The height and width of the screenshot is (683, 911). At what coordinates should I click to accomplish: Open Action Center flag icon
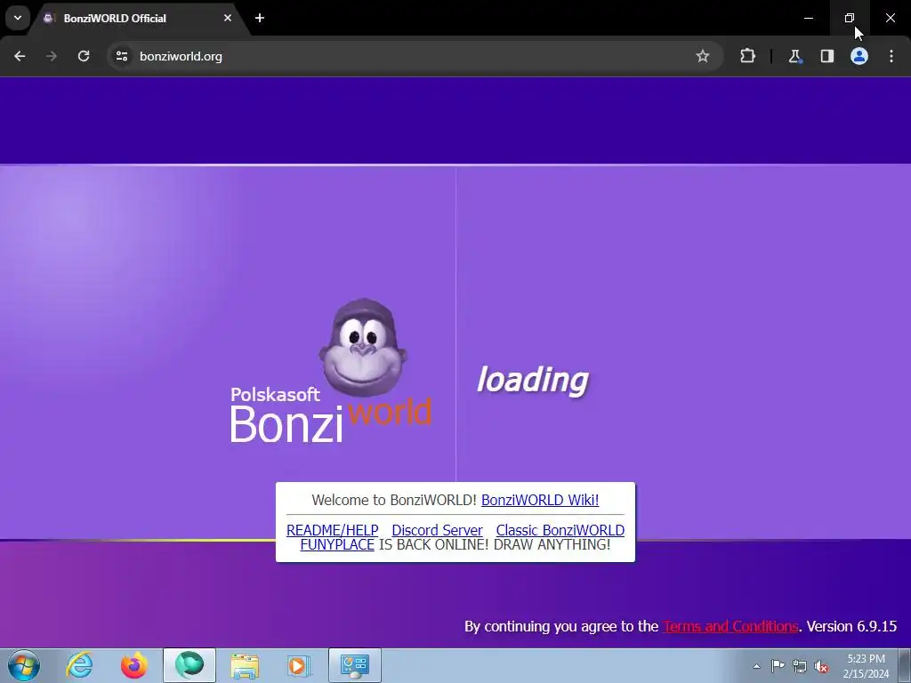pos(778,666)
